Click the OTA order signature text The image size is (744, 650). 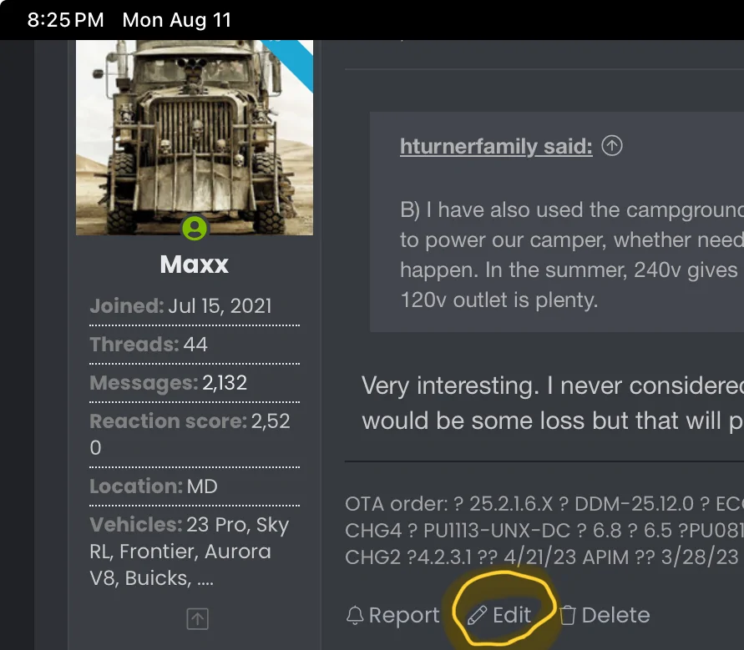[x=544, y=530]
